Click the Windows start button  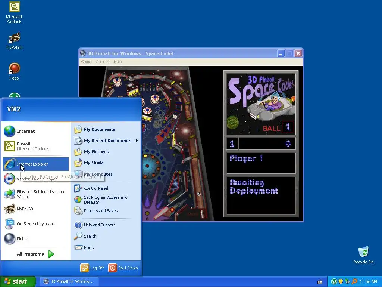tap(18, 281)
